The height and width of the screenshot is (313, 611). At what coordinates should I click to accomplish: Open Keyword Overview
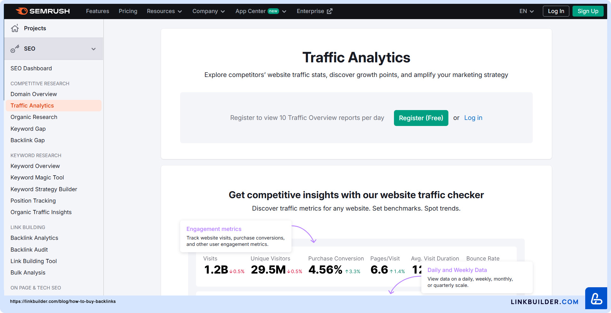35,166
